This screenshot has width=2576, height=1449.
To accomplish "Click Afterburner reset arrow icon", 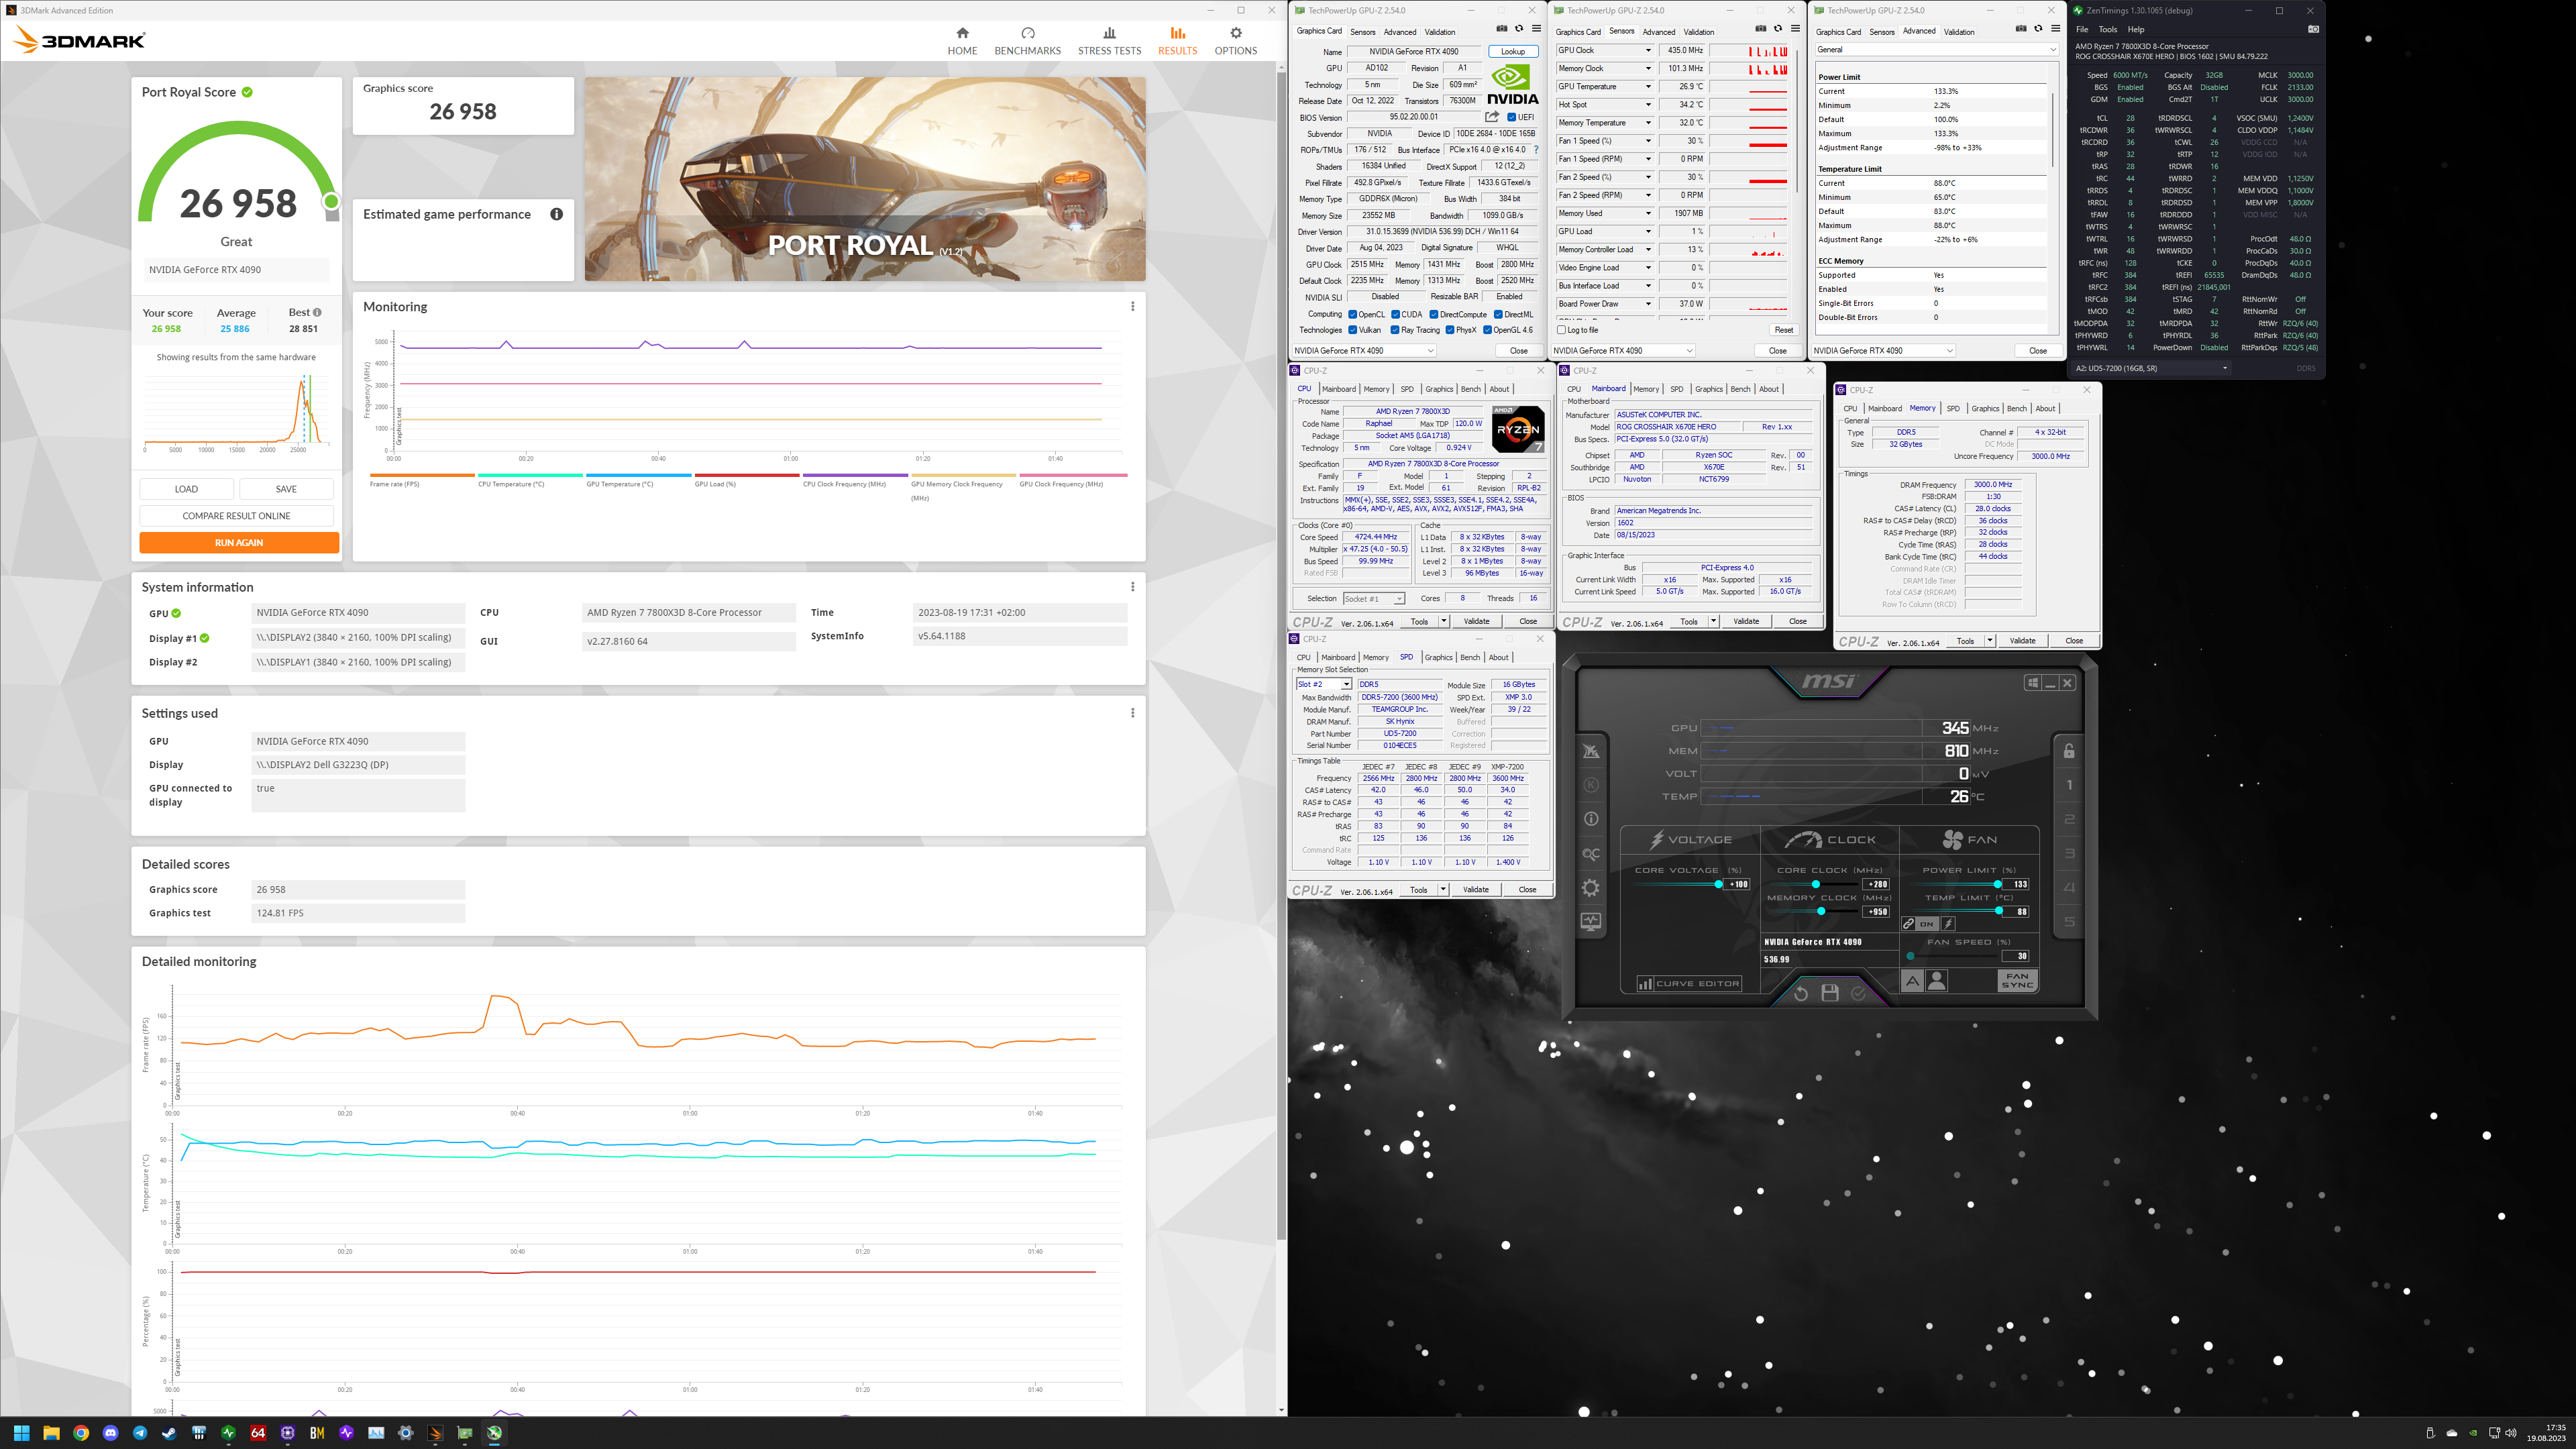I will (x=1801, y=993).
